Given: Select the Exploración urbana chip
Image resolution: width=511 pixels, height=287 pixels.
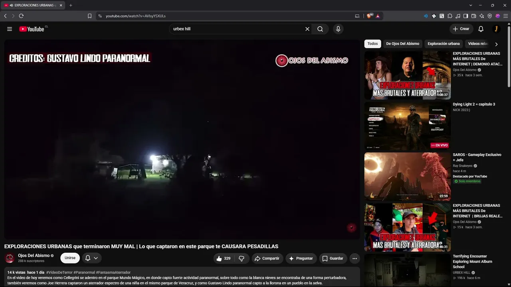Looking at the screenshot, I should 444,44.
